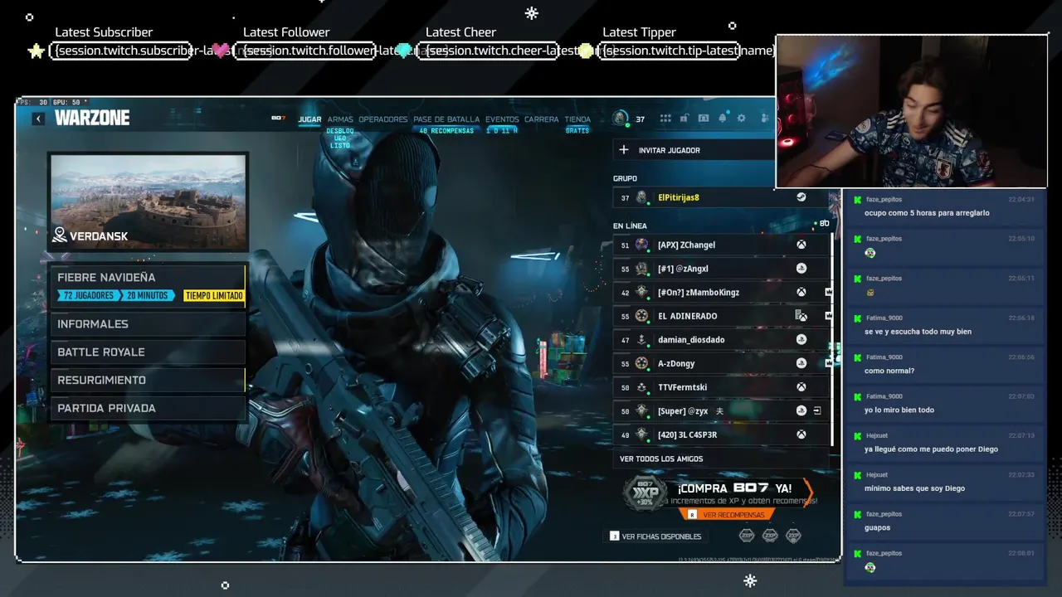Click chat message 'se ve y escucha todo muy bien'
The image size is (1062, 597).
pyautogui.click(x=918, y=332)
